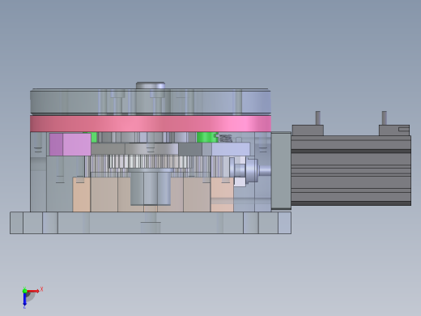Screen dimensions: 421x316
Task: Click the blue Z axis of triad
Action: (x=24, y=299)
